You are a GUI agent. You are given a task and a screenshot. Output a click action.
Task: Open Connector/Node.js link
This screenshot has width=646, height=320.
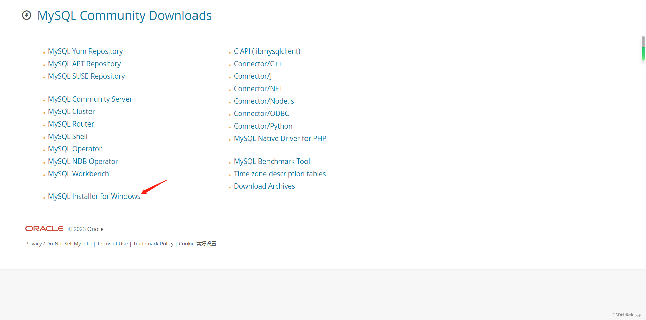(x=264, y=101)
